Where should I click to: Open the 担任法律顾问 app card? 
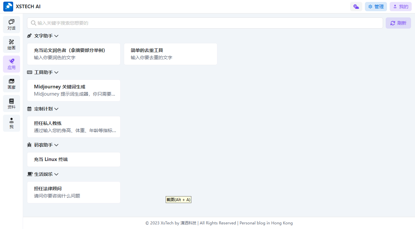[74, 192]
